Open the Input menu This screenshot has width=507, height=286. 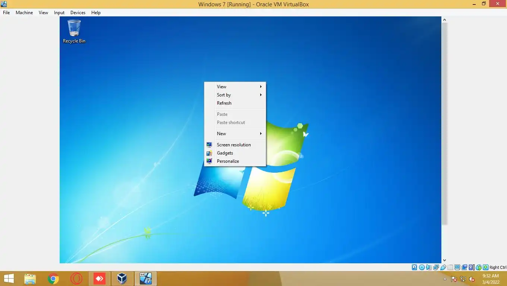point(59,12)
